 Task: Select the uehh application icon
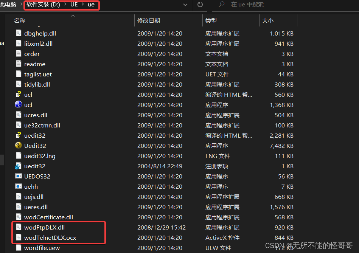coord(18,186)
